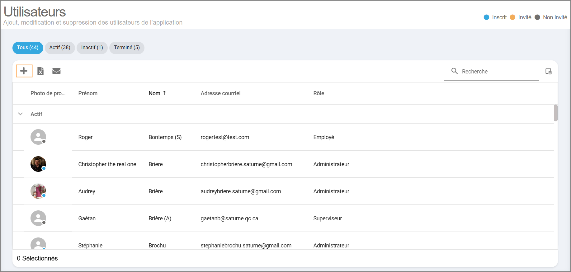
Task: Click Gaétan Brière's default avatar icon
Action: click(38, 218)
